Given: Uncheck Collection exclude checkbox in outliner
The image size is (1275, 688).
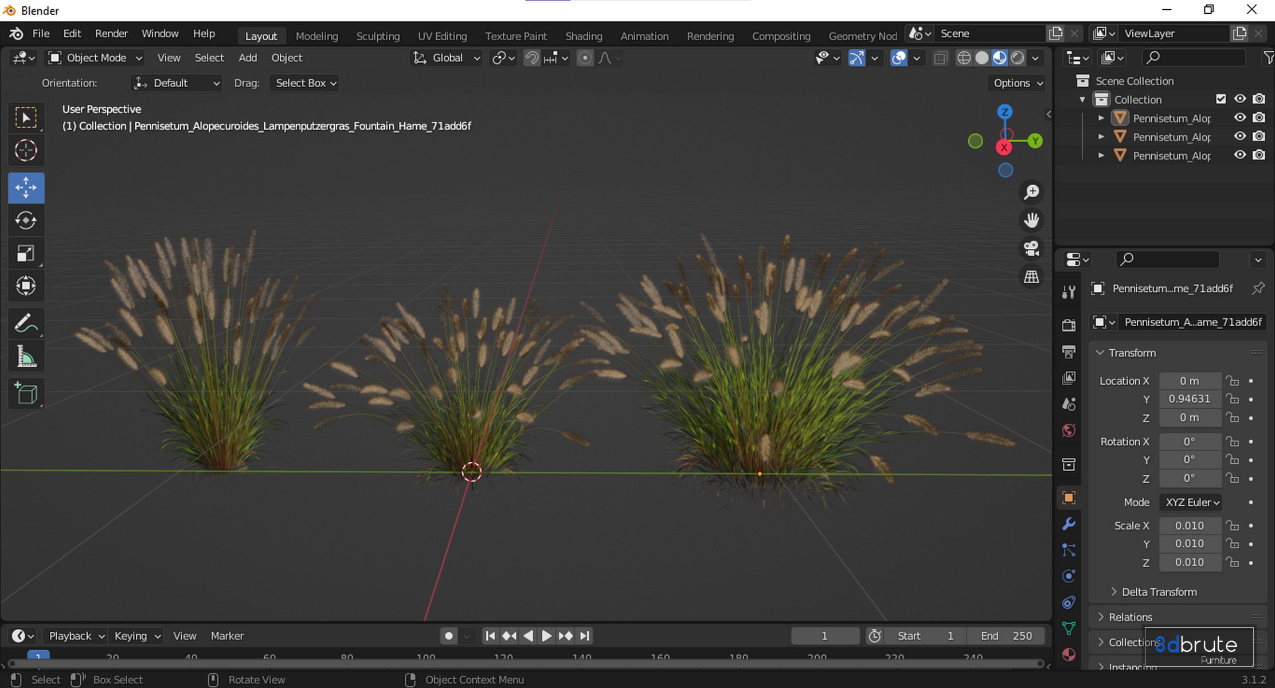Looking at the screenshot, I should 1221,99.
